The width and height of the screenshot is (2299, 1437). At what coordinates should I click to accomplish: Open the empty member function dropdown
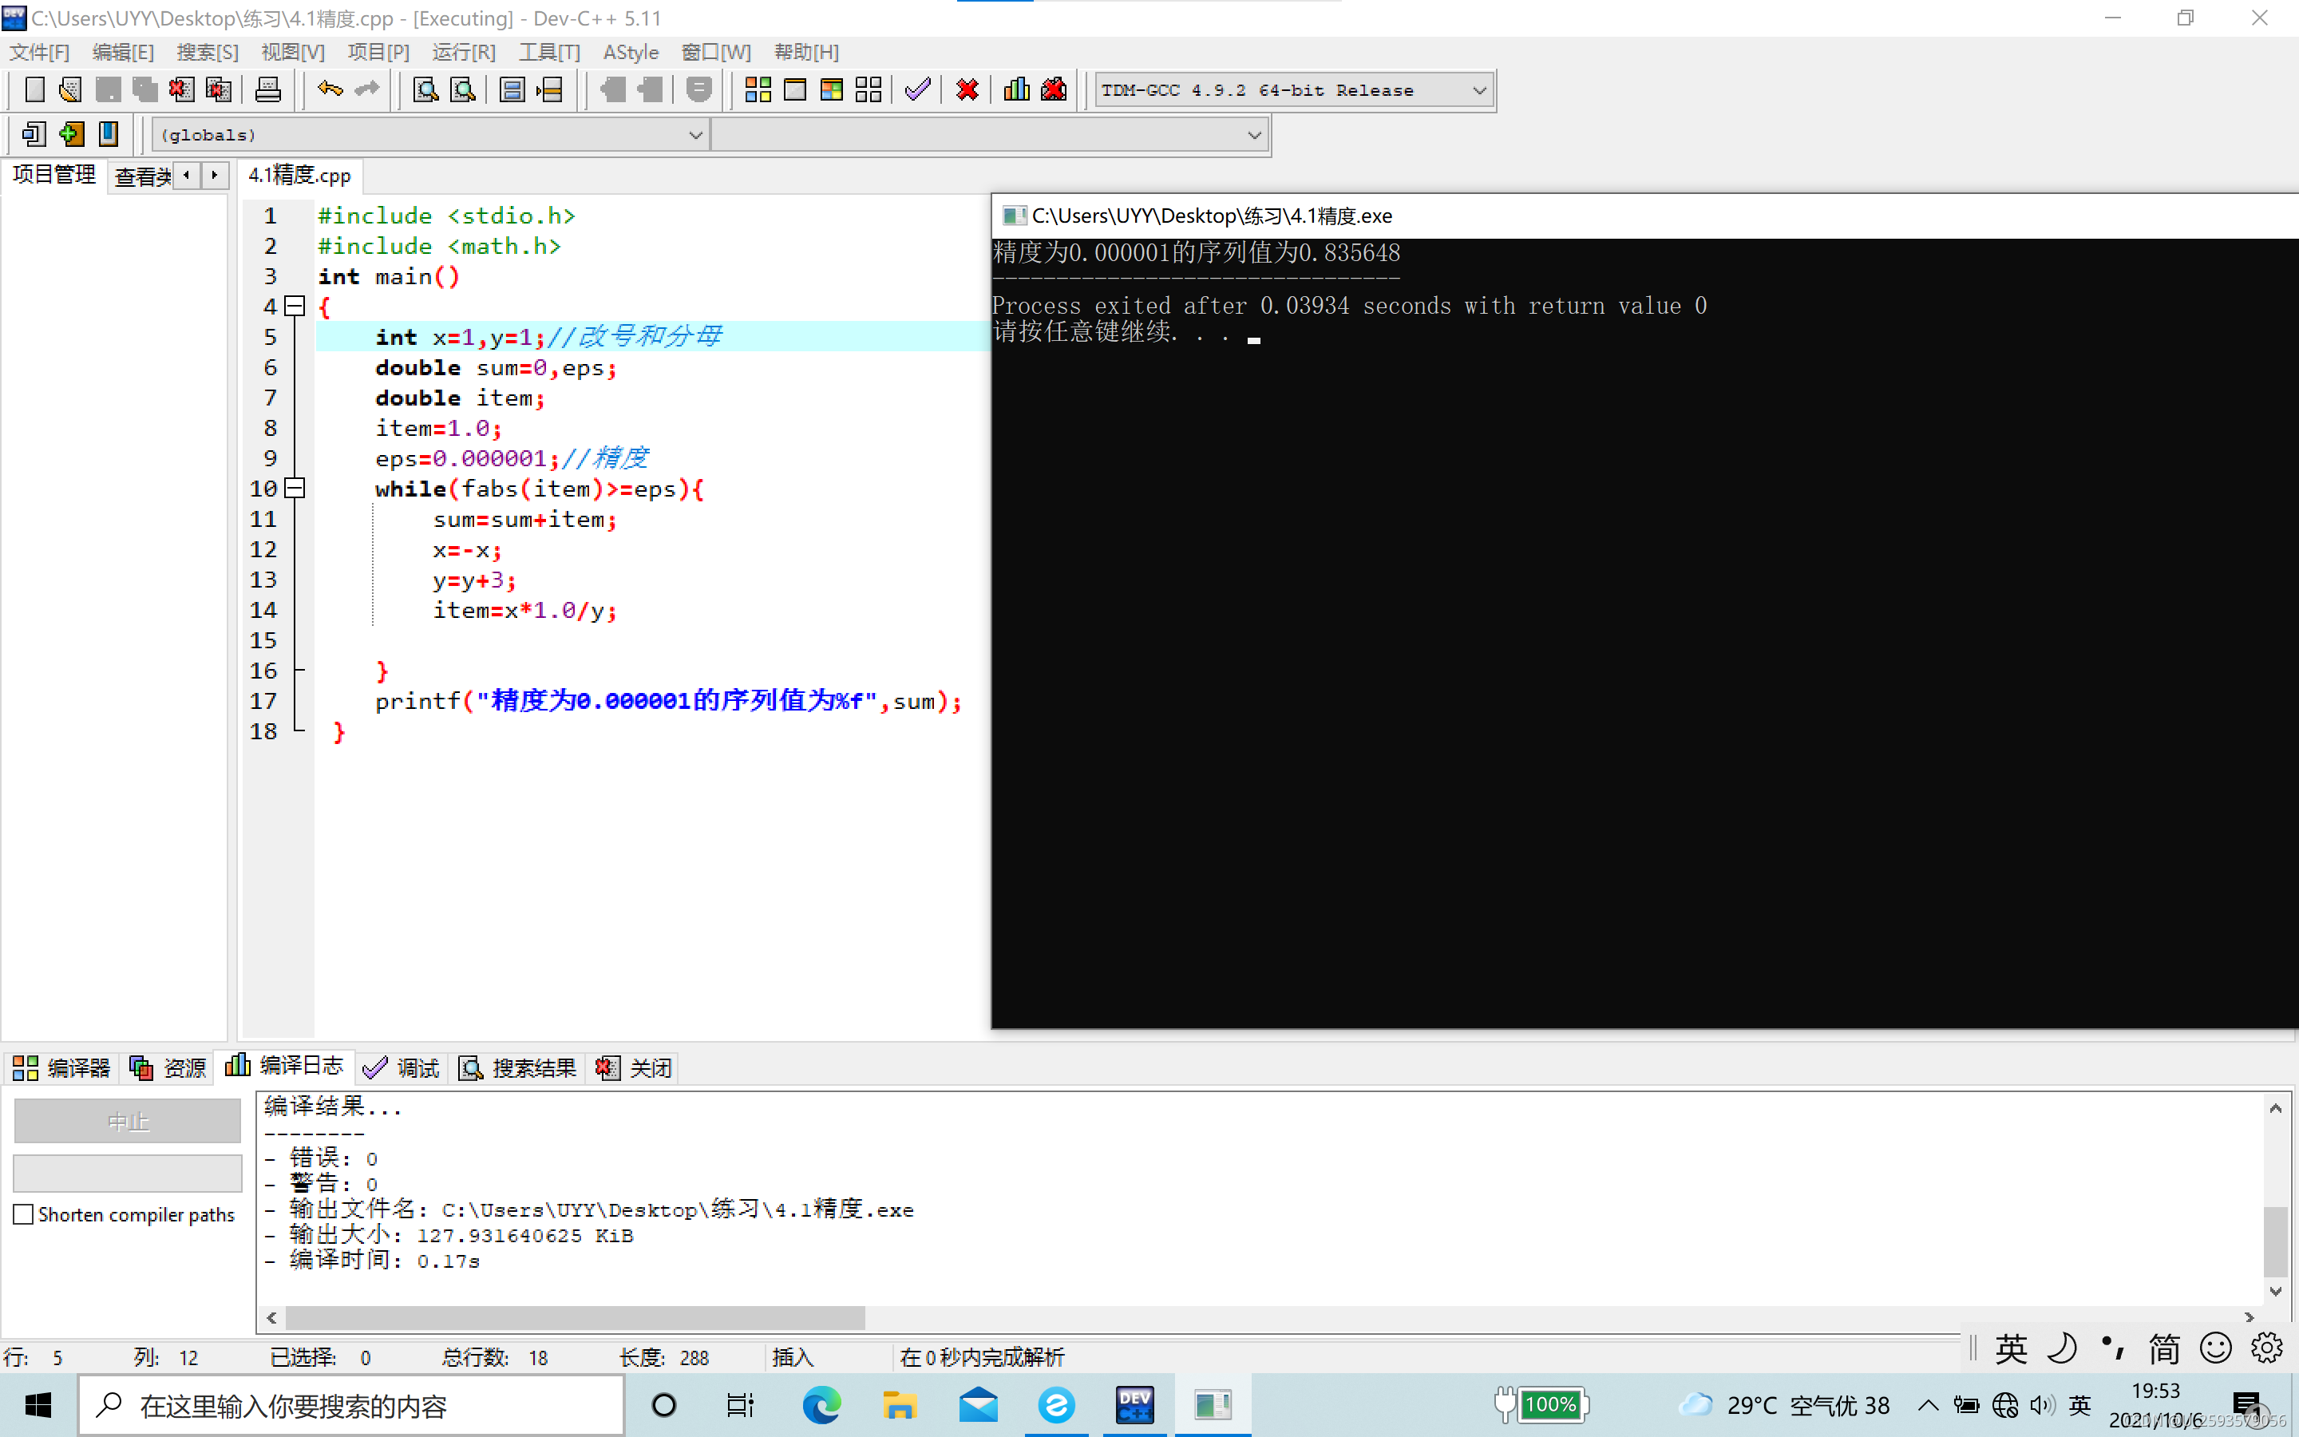click(990, 135)
